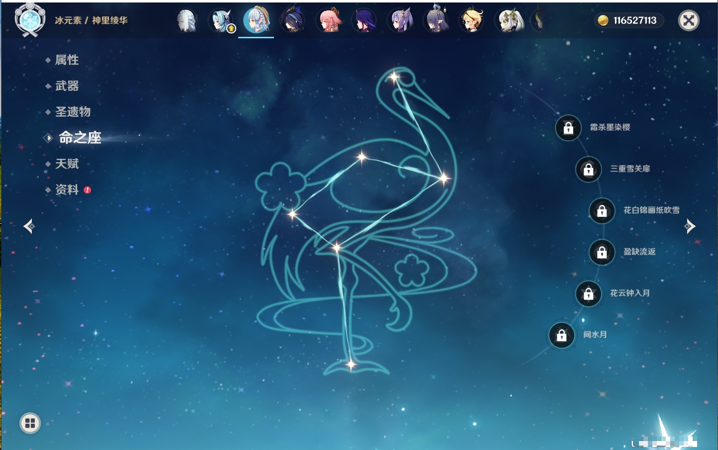Click the Cryo snowflake element emblem
The height and width of the screenshot is (450, 718).
pos(30,20)
